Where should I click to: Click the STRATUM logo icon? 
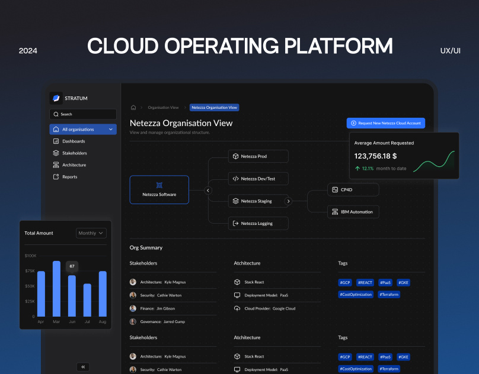[56, 98]
